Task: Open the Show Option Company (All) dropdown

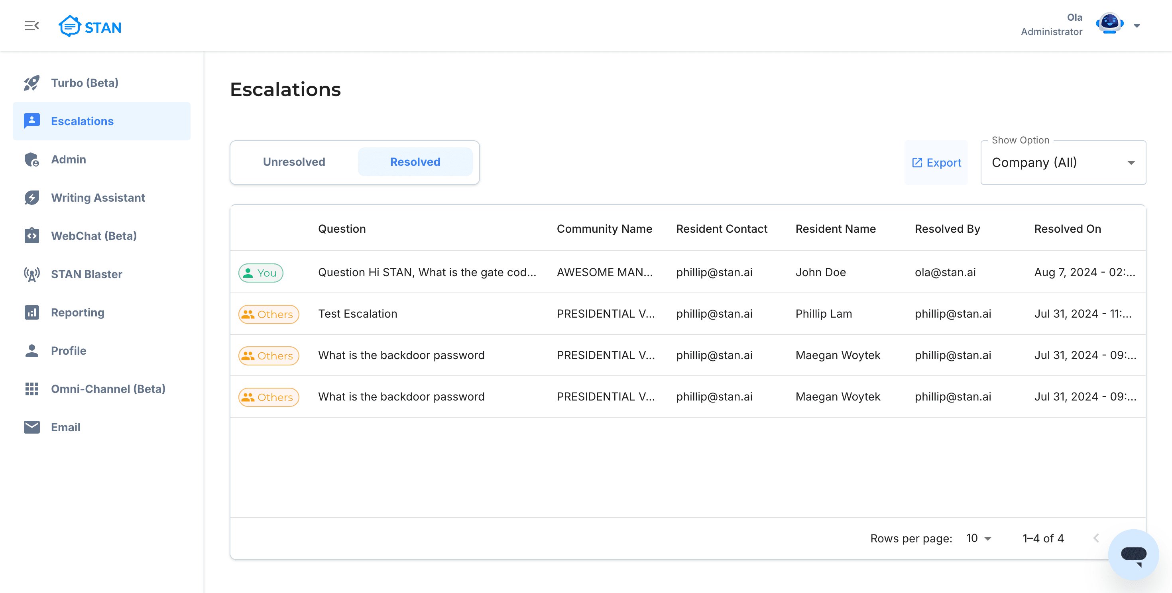Action: 1063,162
